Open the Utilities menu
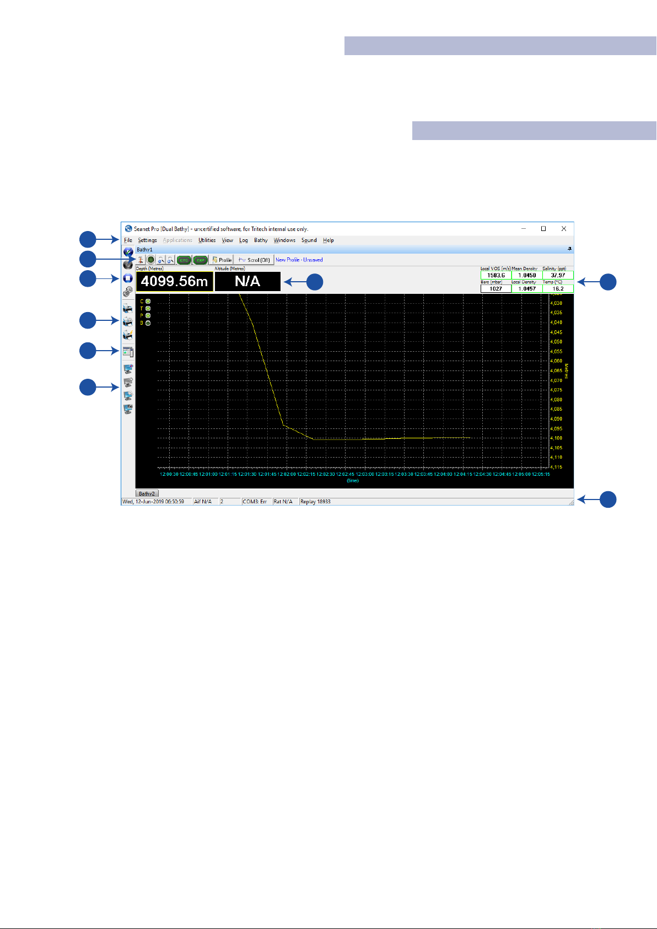 (207, 240)
